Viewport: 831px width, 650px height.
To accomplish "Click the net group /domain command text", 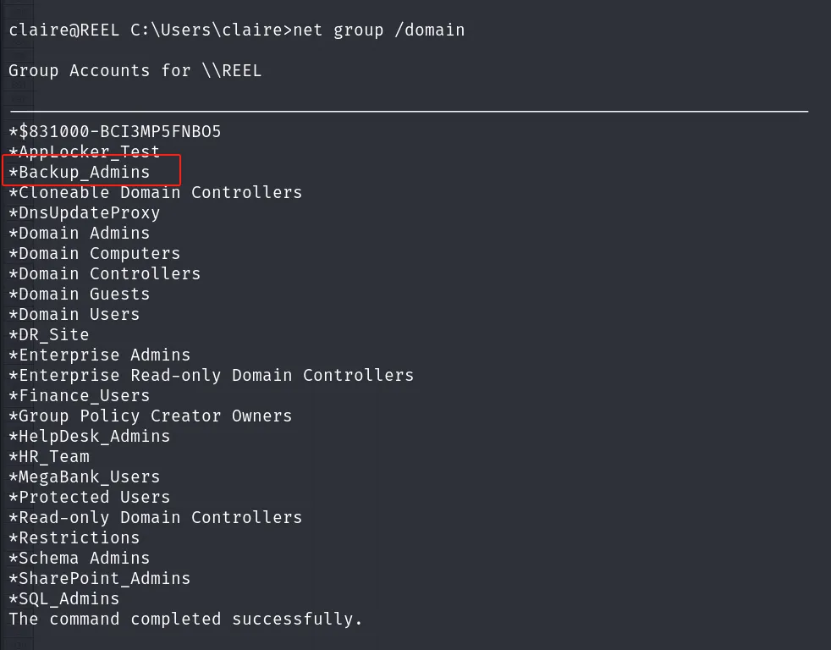I will [x=379, y=30].
